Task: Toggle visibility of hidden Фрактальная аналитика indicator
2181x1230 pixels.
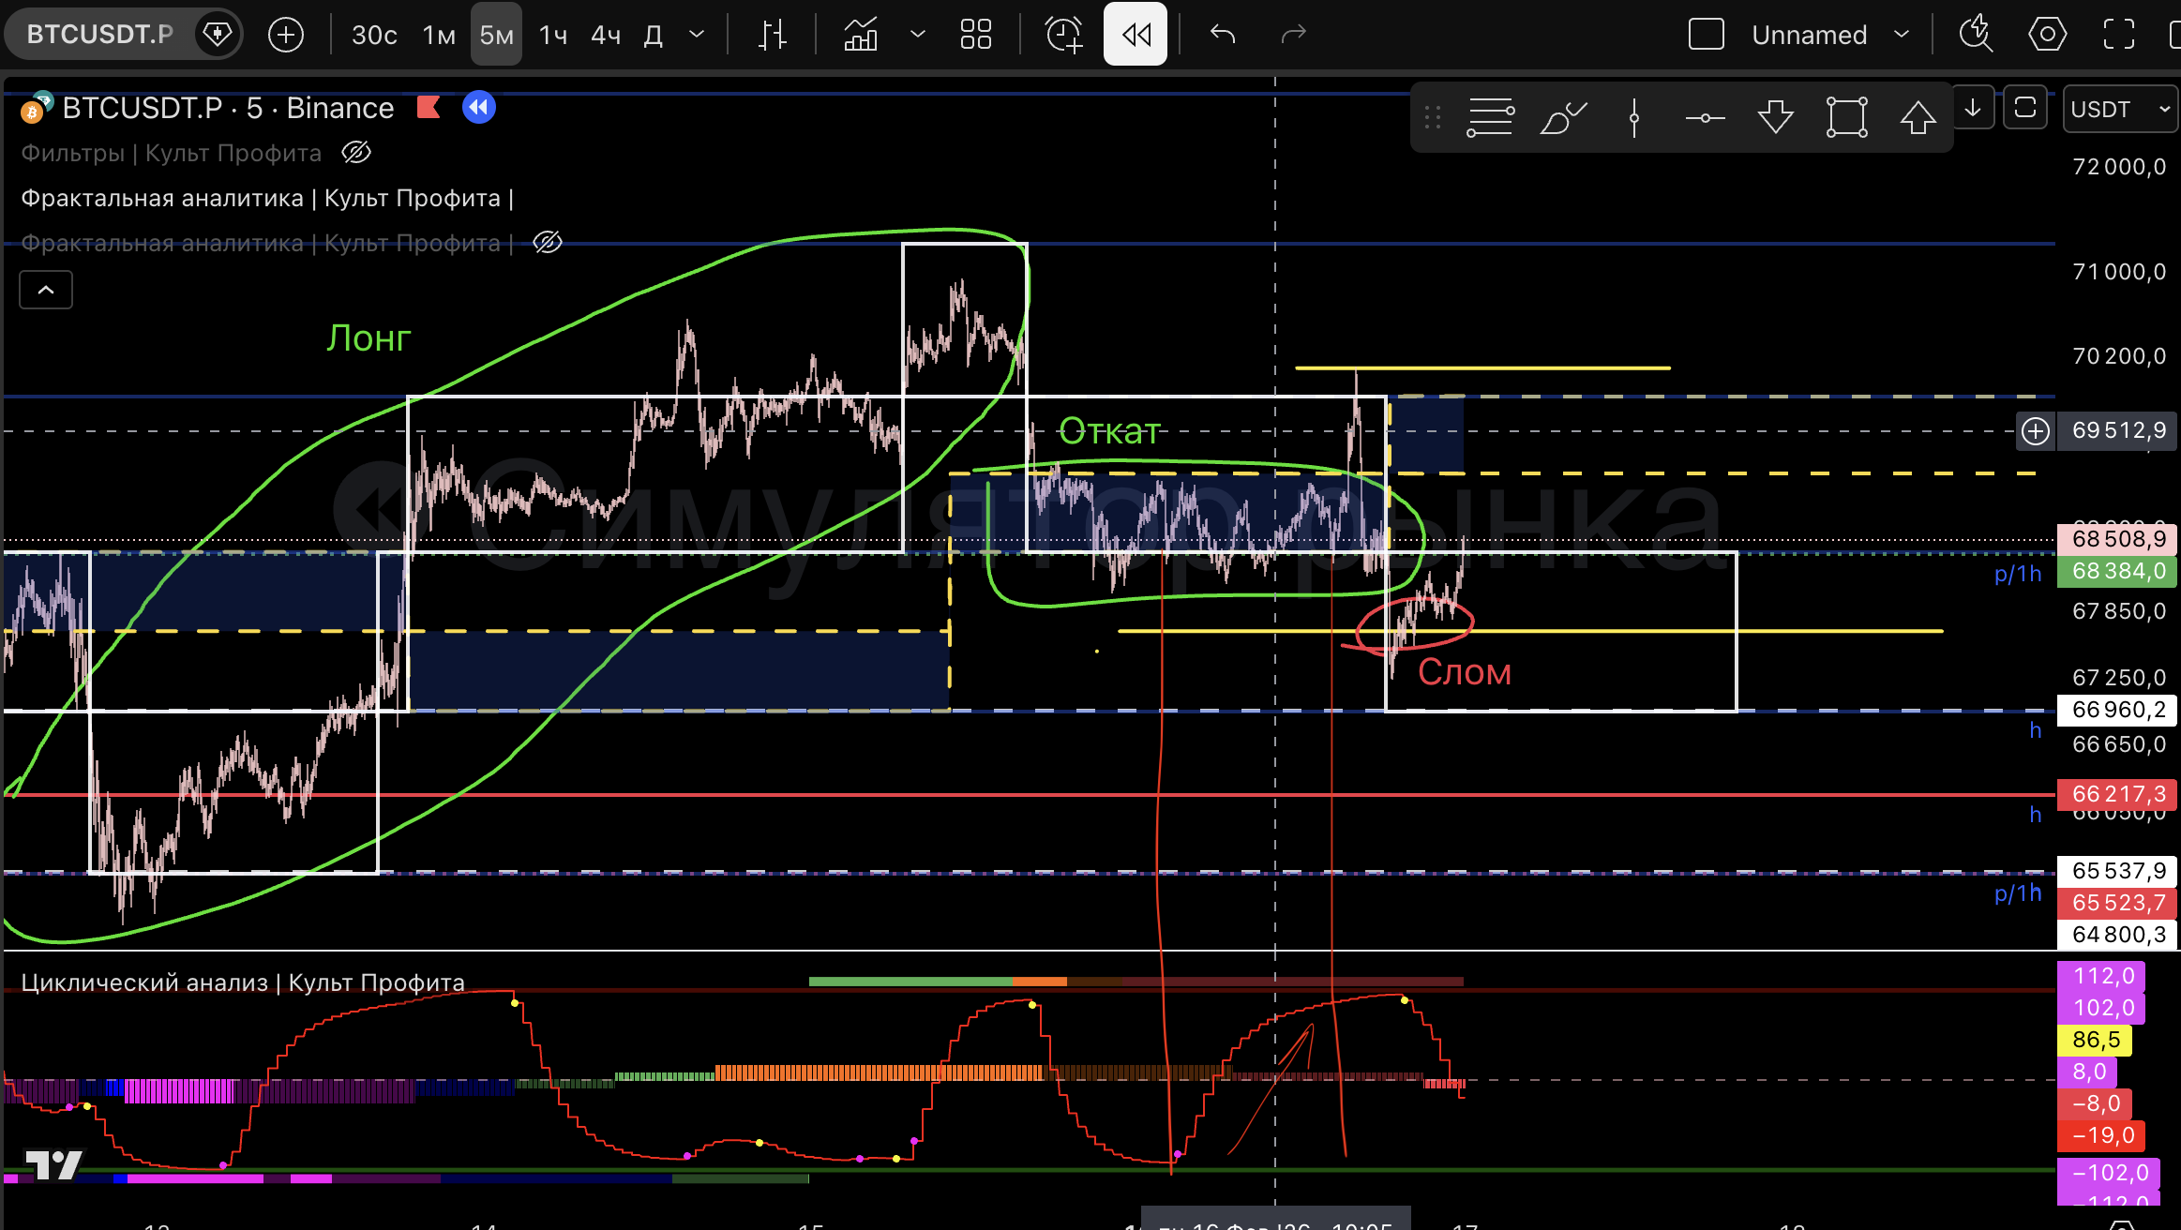Action: pyautogui.click(x=548, y=243)
